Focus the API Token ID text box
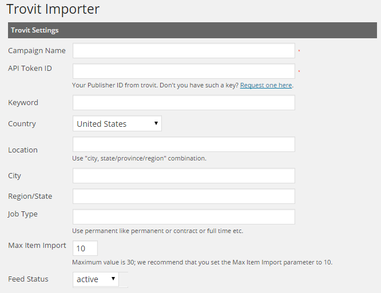The height and width of the screenshot is (293, 381). [x=184, y=71]
